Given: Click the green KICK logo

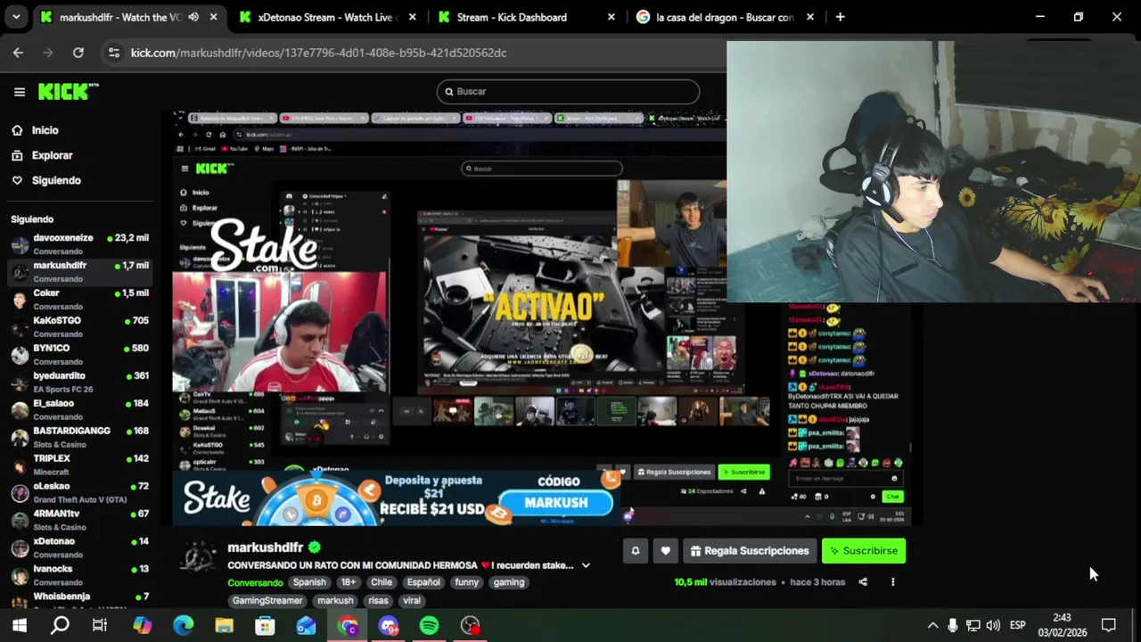Looking at the screenshot, I should pos(68,92).
